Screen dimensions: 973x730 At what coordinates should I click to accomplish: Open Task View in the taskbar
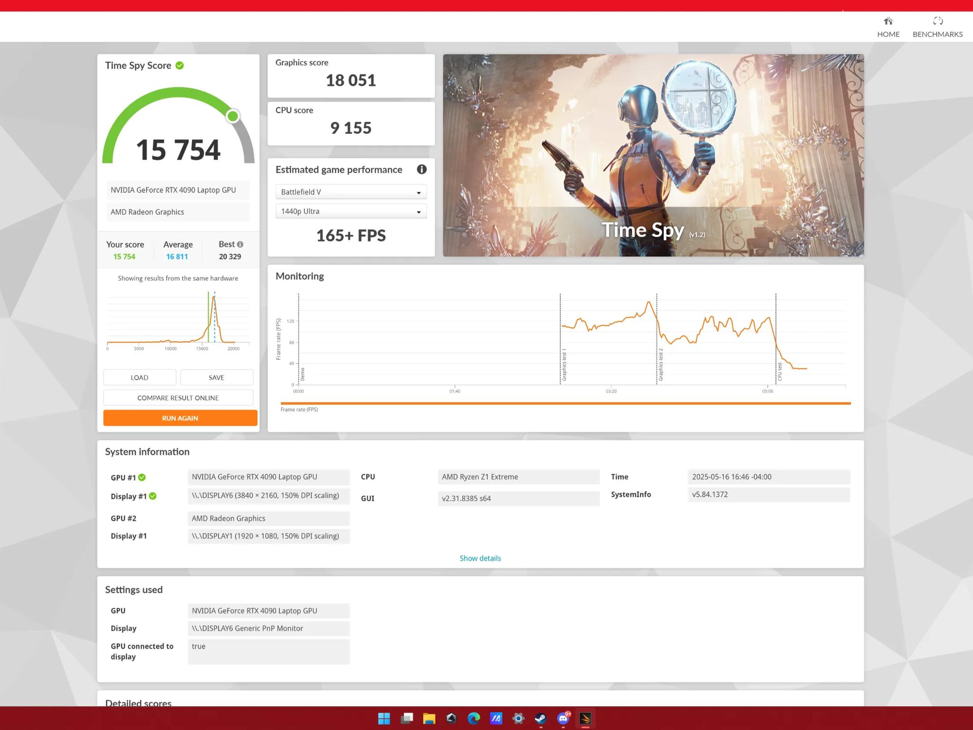407,719
